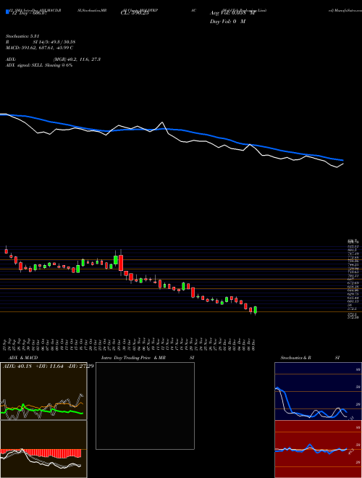Click the empty Intra Day Trading Price chart box
The height and width of the screenshot is (478, 362).
coord(145,406)
